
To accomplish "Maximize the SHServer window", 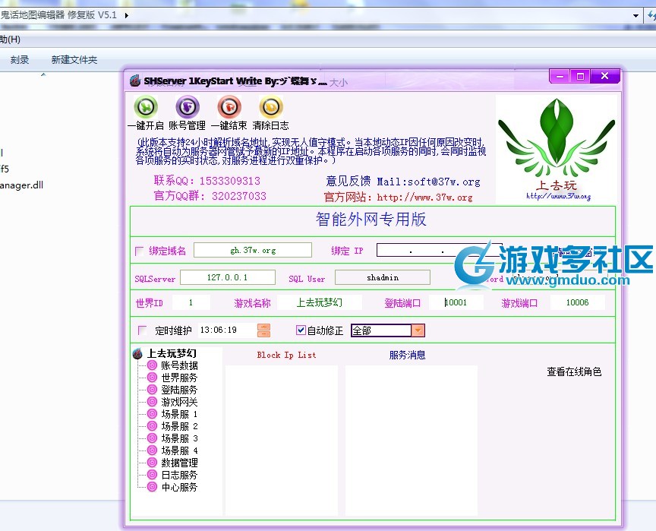I will pyautogui.click(x=580, y=76).
